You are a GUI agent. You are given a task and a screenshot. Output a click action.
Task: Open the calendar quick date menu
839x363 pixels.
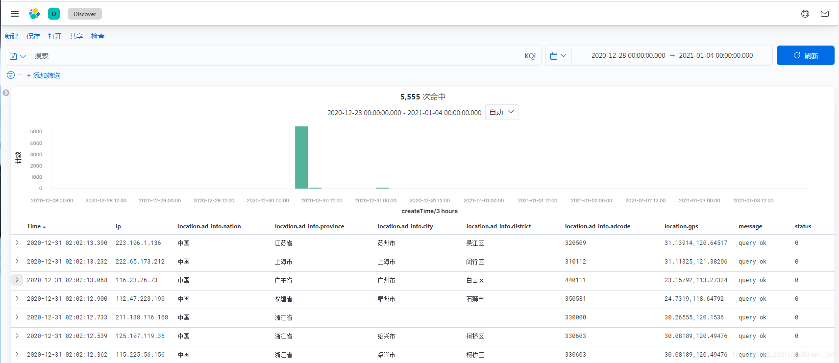tap(558, 56)
